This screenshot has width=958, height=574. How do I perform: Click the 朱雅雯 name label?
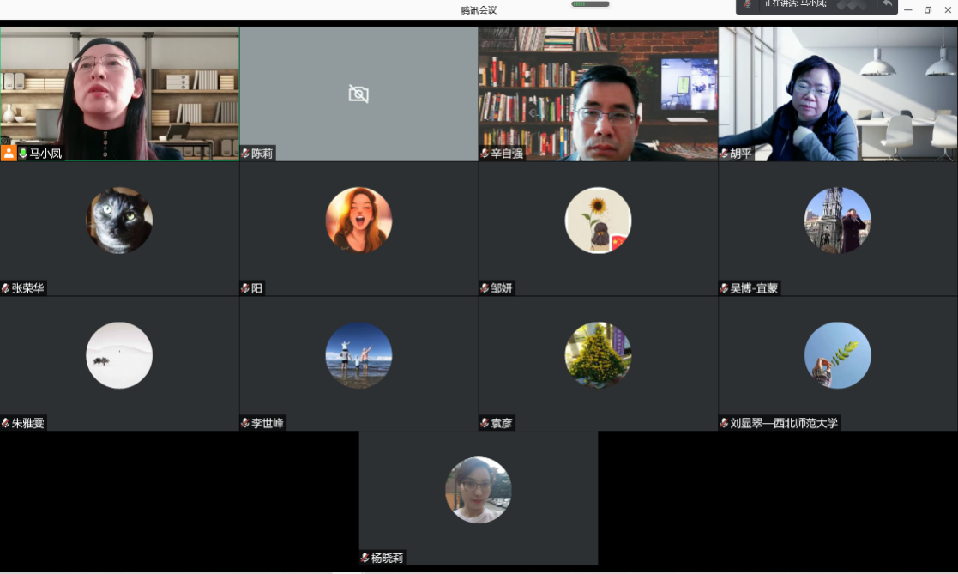(x=27, y=423)
